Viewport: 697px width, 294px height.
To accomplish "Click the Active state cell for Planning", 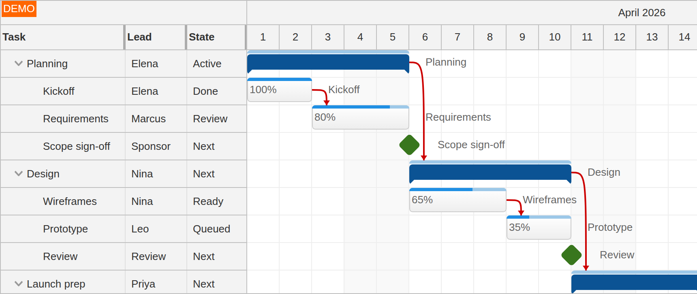I will pyautogui.click(x=207, y=64).
